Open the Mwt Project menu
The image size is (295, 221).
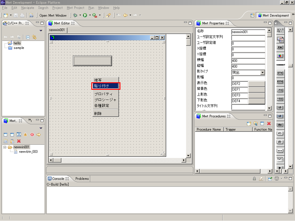pos(75,8)
